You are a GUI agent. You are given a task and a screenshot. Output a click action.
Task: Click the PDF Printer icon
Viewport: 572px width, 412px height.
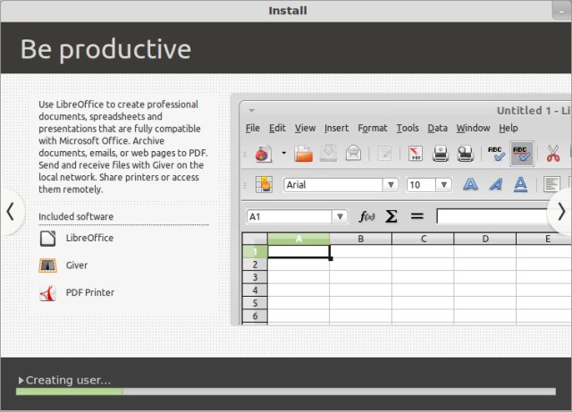click(x=47, y=292)
